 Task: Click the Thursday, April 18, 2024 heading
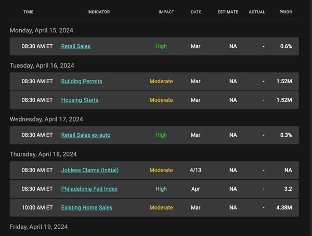[43, 154]
